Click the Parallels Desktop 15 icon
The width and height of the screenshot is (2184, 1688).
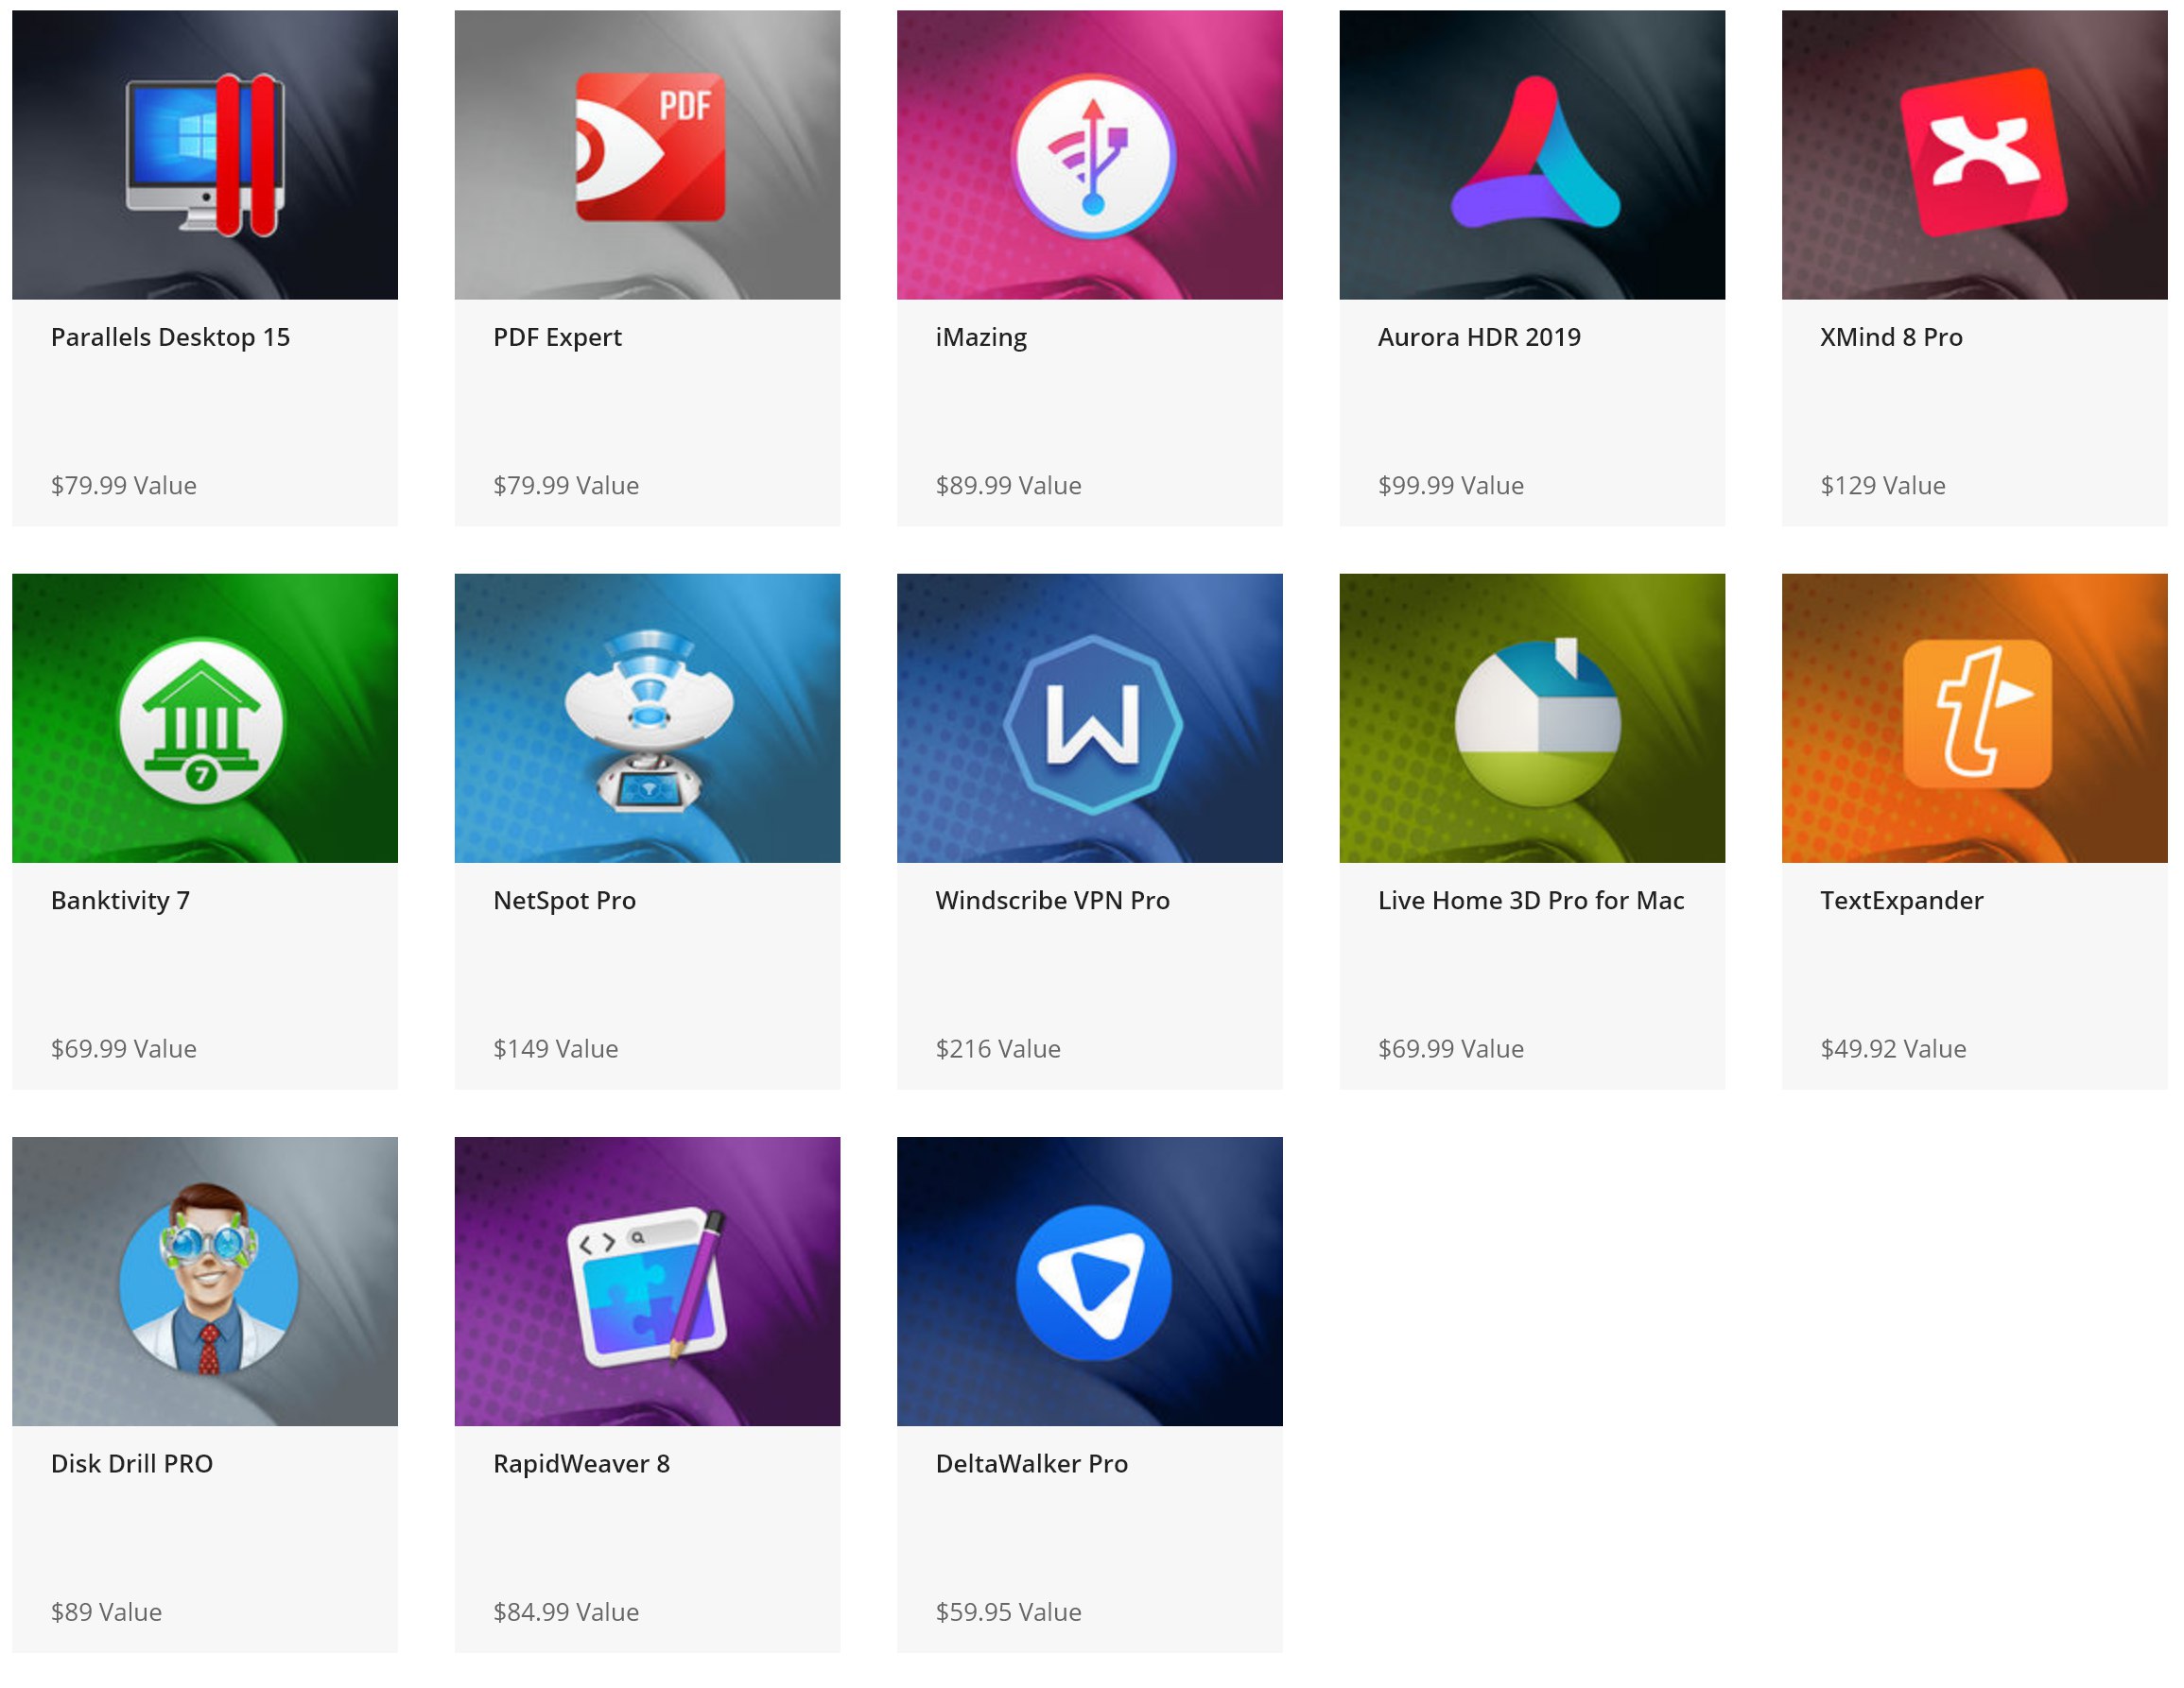[205, 155]
